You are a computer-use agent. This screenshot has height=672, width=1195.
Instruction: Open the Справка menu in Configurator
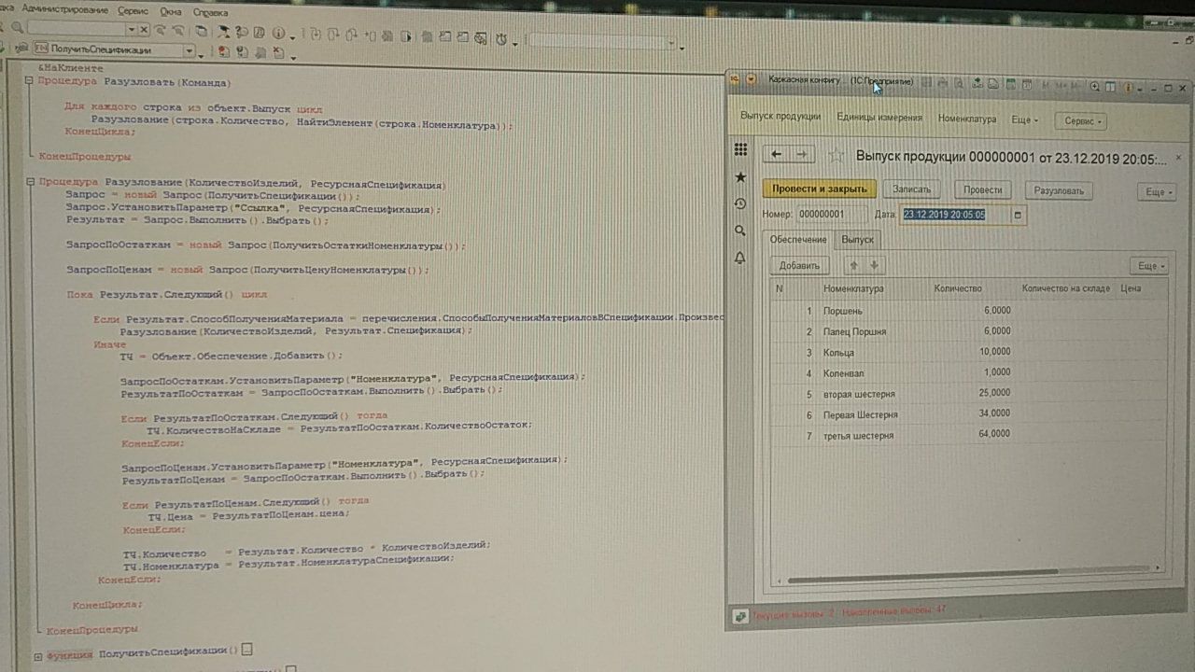click(x=210, y=13)
